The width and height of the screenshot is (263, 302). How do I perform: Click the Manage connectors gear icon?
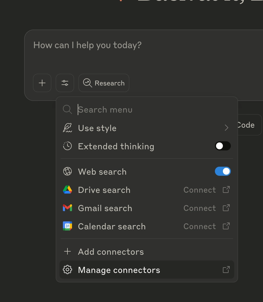click(x=67, y=270)
